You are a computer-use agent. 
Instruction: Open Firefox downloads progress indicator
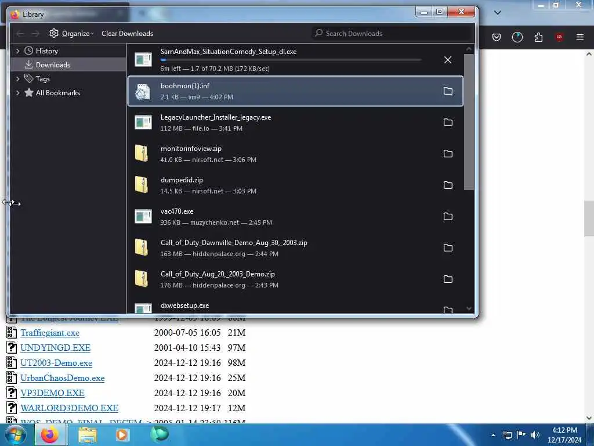517,37
